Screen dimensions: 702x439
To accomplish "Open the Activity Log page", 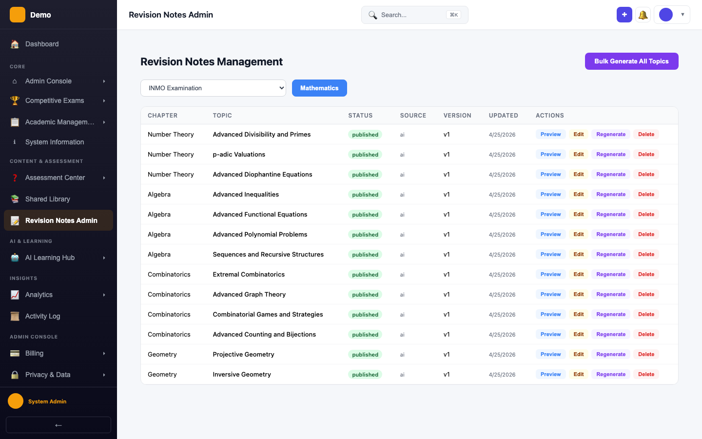I will tap(58, 316).
